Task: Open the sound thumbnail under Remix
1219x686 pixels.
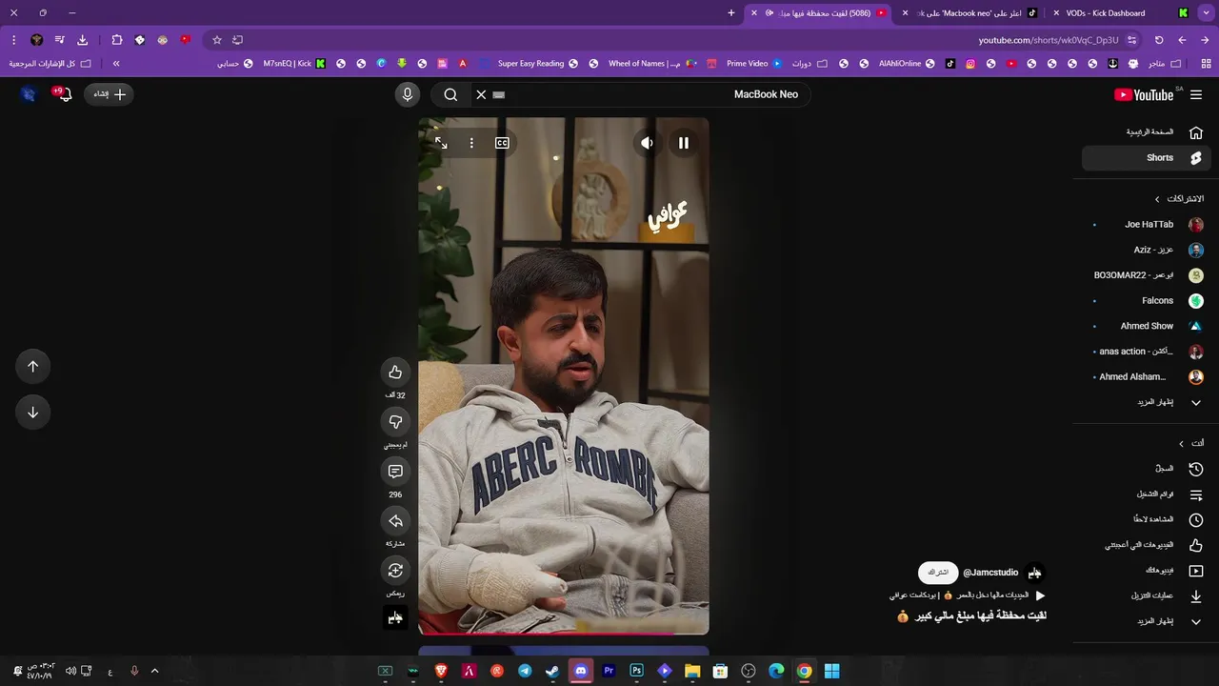Action: tap(395, 617)
